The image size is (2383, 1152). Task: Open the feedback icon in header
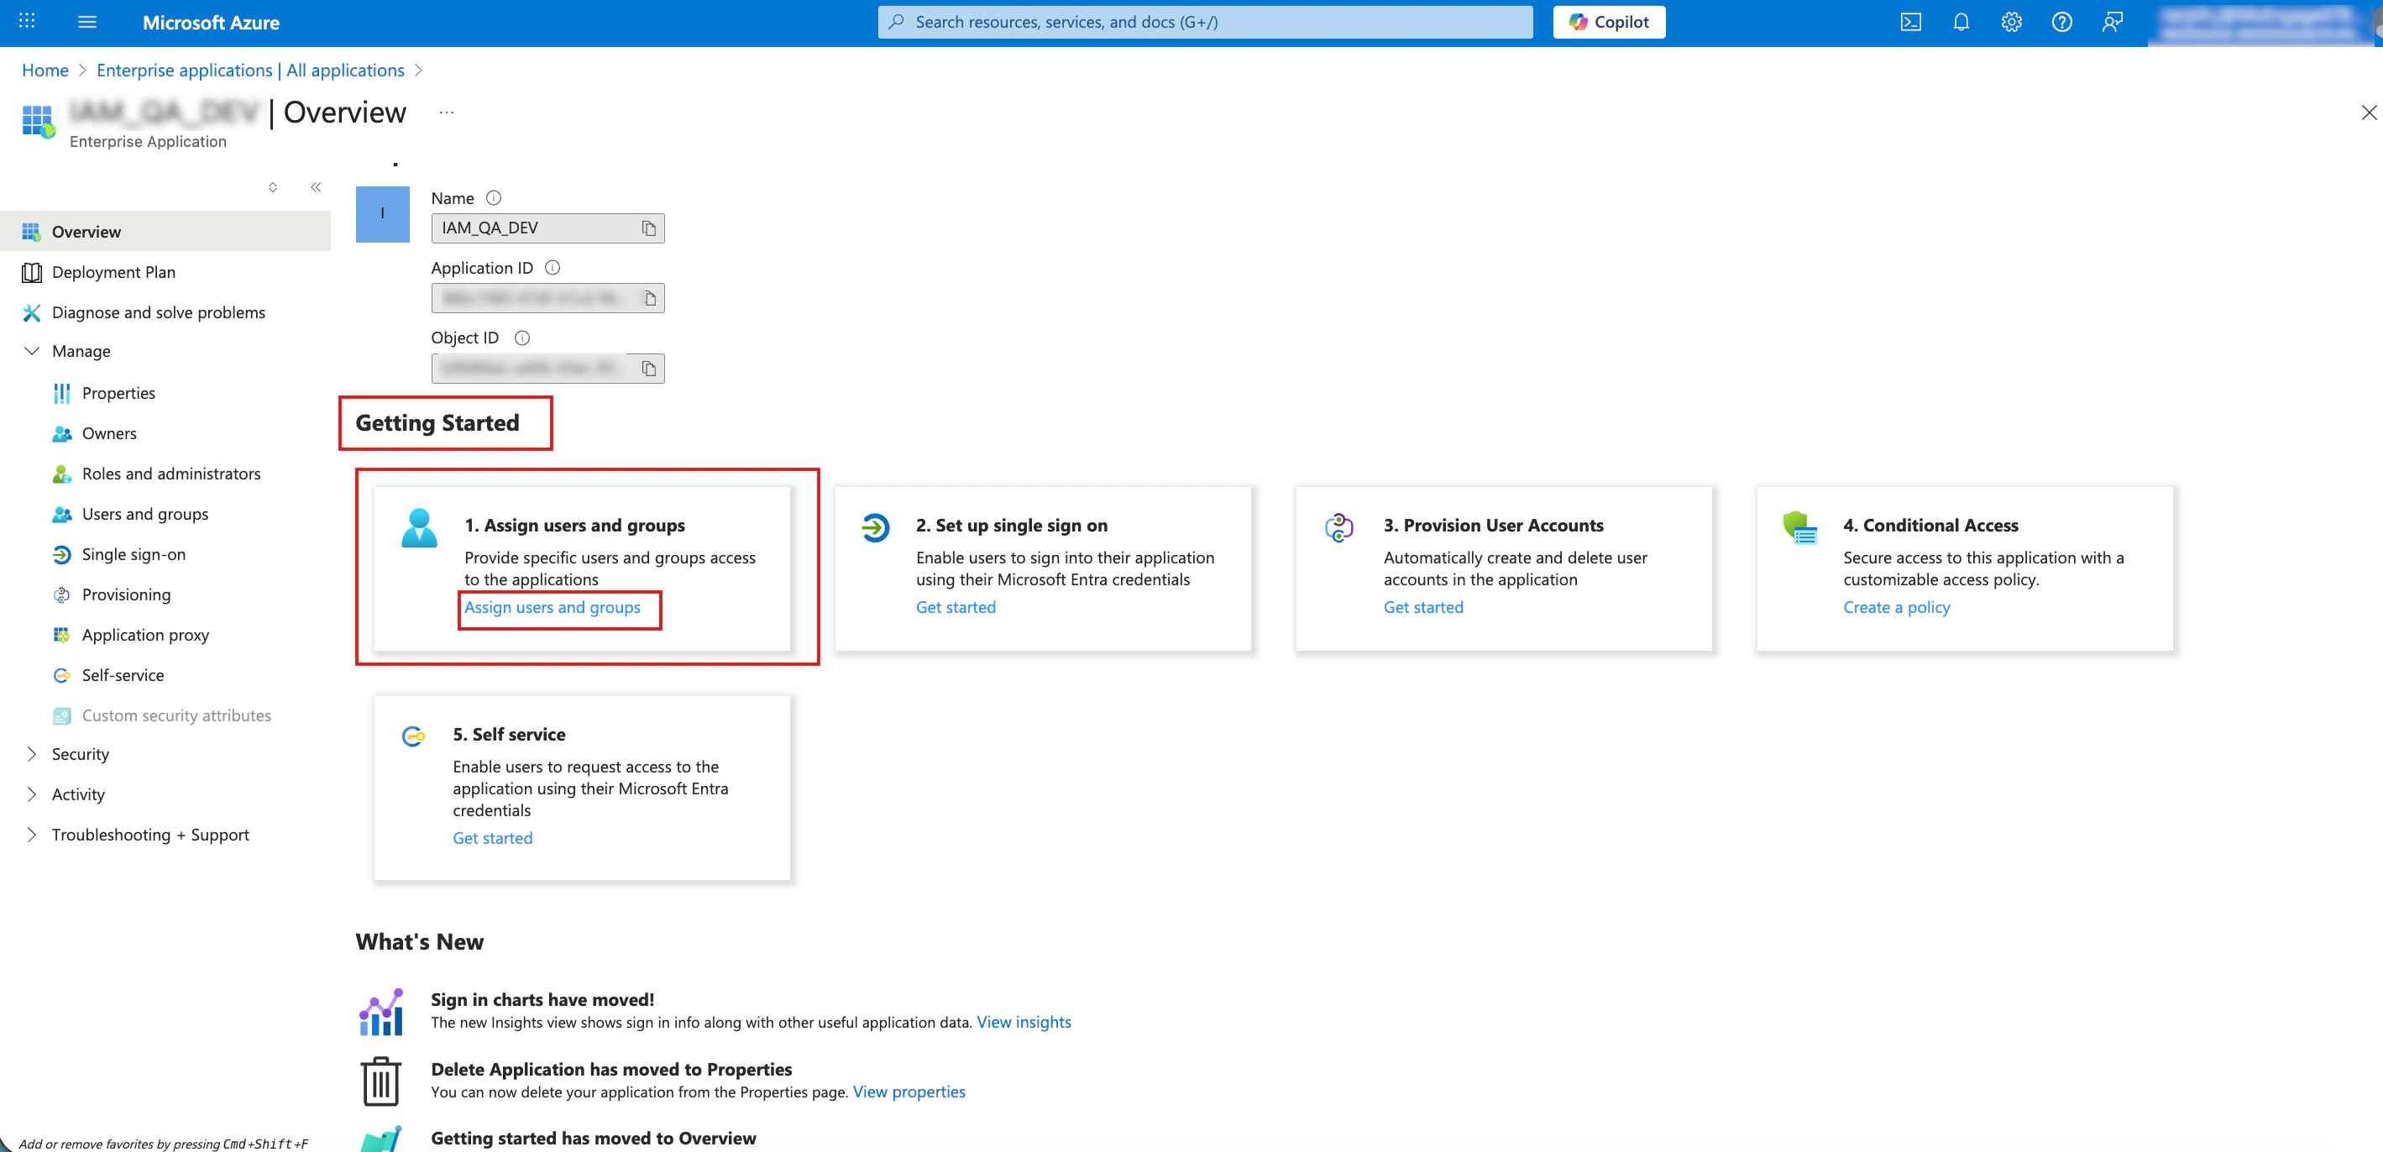(2112, 22)
